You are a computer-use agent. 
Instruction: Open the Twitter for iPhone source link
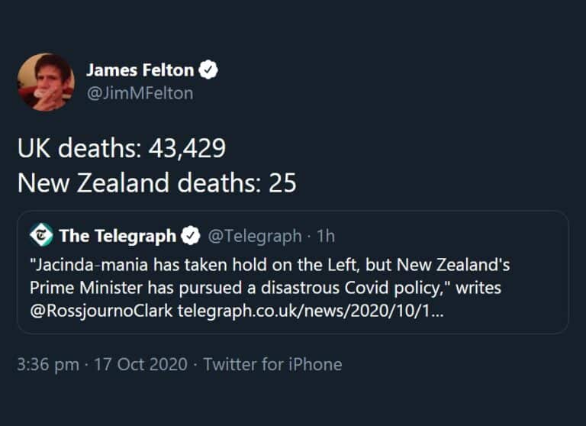272,364
